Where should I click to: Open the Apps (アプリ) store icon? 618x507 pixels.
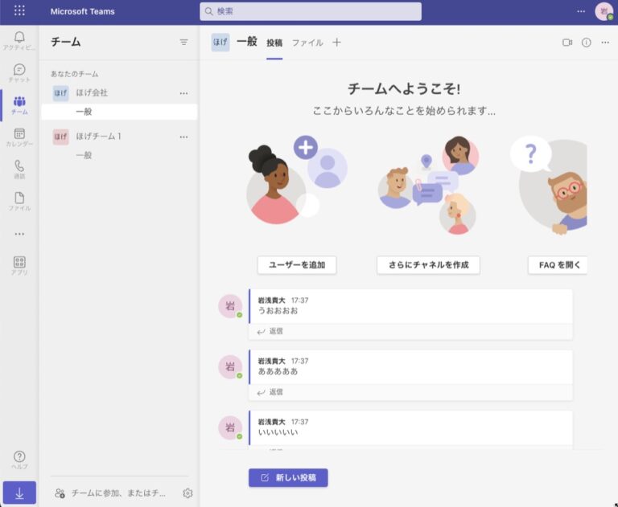tap(19, 266)
